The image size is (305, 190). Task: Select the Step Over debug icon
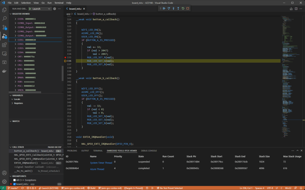(168, 8)
